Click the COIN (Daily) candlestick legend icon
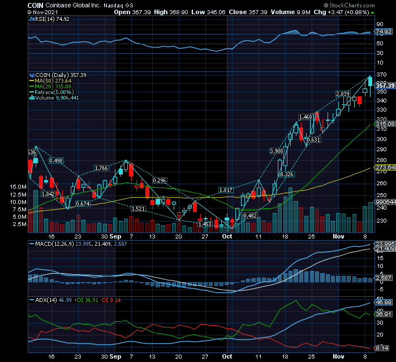The image size is (396, 362). pyautogui.click(x=32, y=75)
